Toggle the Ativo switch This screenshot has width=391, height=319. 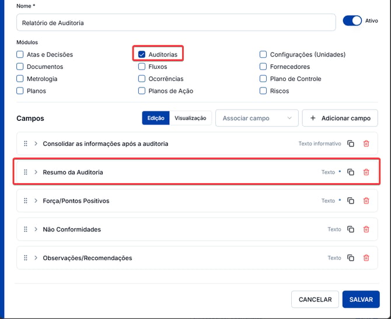click(x=352, y=20)
